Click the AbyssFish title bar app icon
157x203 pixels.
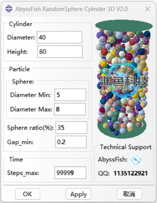(x=9, y=9)
